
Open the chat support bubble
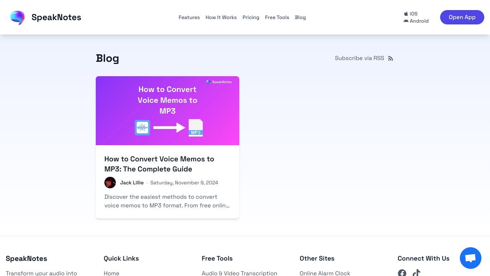click(471, 258)
